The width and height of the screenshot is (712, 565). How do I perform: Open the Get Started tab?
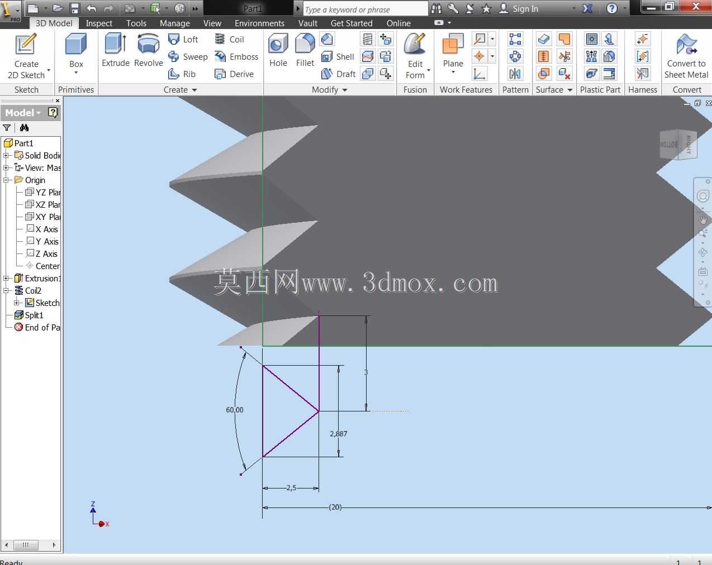352,23
